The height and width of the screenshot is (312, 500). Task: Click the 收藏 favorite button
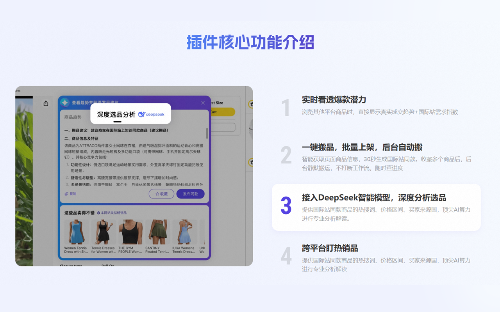[x=161, y=194]
